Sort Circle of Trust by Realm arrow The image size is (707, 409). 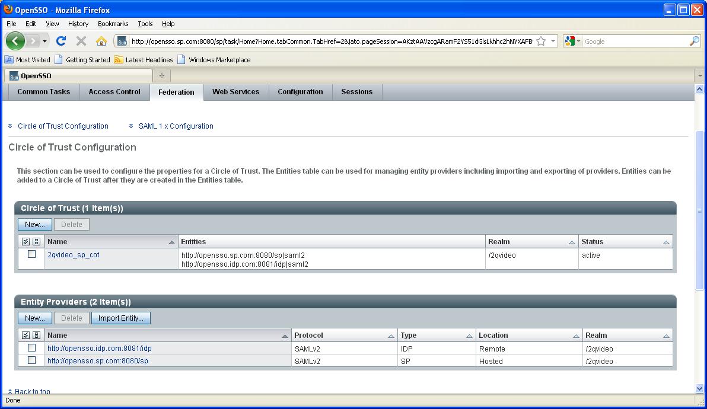572,242
